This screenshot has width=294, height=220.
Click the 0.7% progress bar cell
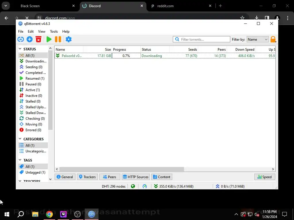[x=126, y=56]
